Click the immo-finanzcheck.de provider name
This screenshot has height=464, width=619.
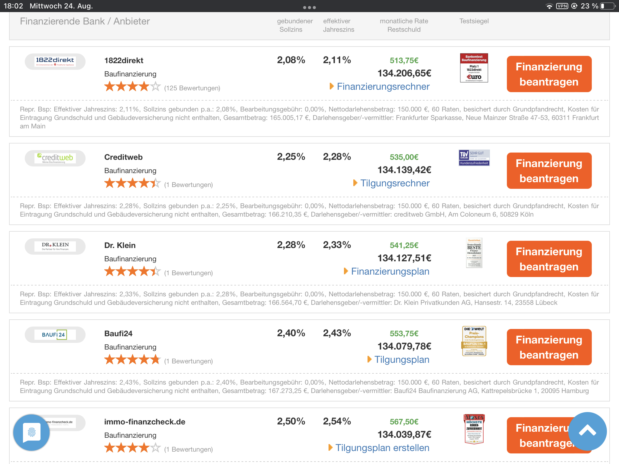(x=145, y=422)
